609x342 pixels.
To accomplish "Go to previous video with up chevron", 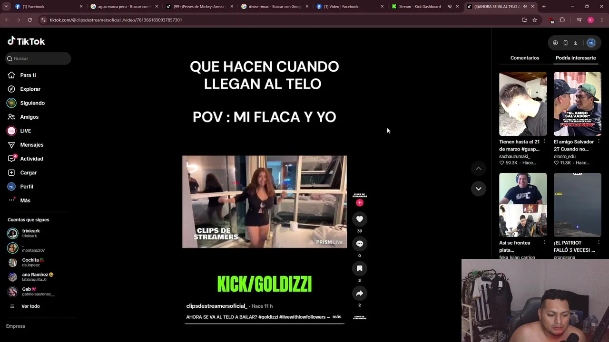I will (479, 169).
